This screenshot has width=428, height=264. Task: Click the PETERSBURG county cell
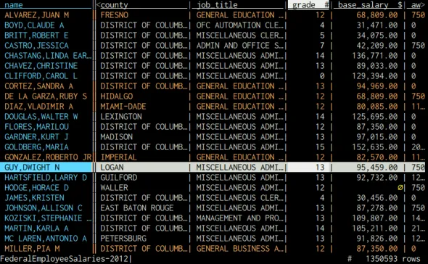(123, 239)
